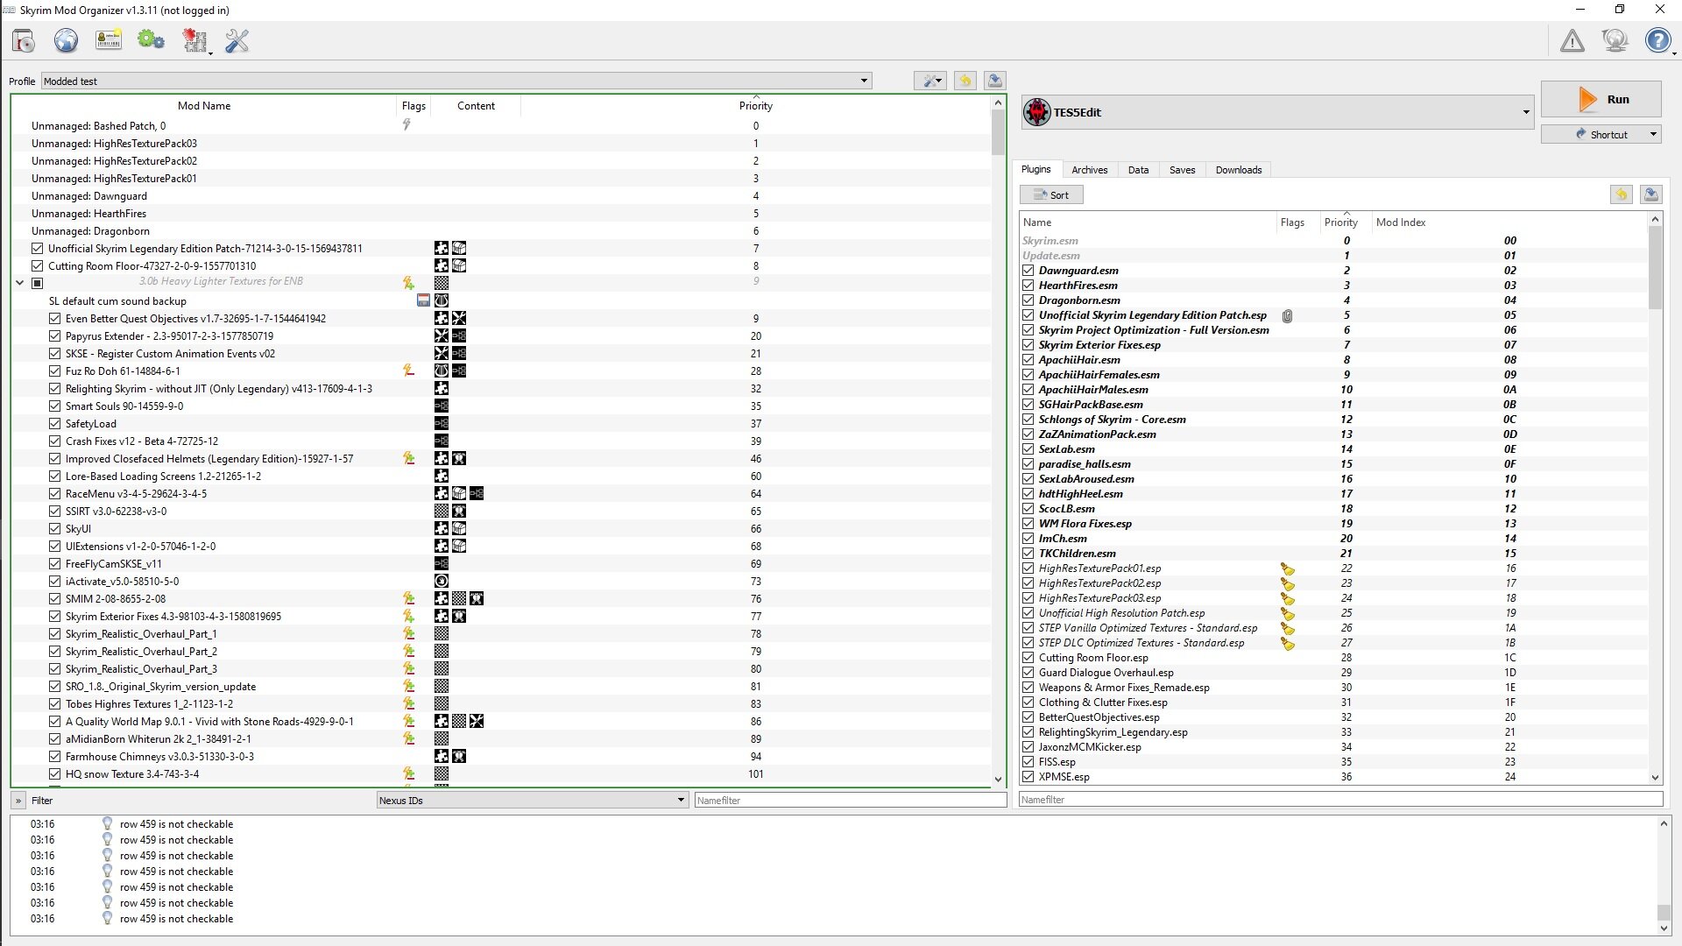Click save icon on SL default cum sound backup
This screenshot has width=1682, height=946.
pyautogui.click(x=423, y=300)
